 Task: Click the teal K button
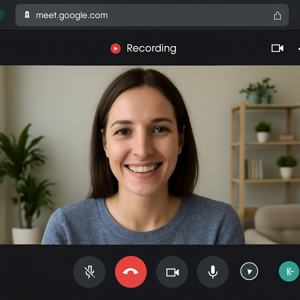pos(289,272)
